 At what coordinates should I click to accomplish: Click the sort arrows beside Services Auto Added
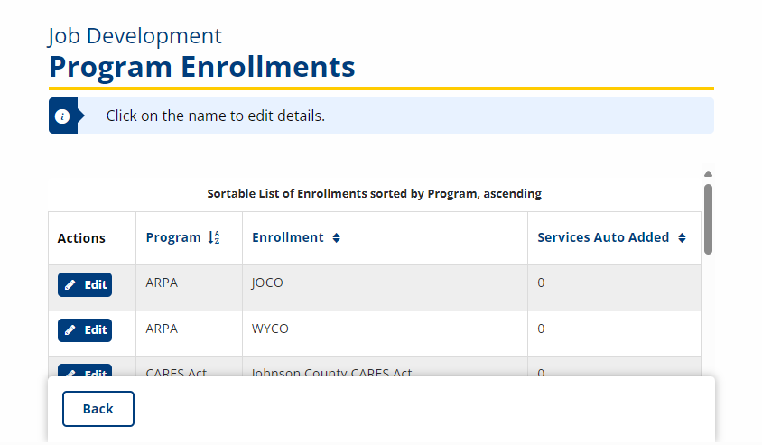pyautogui.click(x=682, y=238)
